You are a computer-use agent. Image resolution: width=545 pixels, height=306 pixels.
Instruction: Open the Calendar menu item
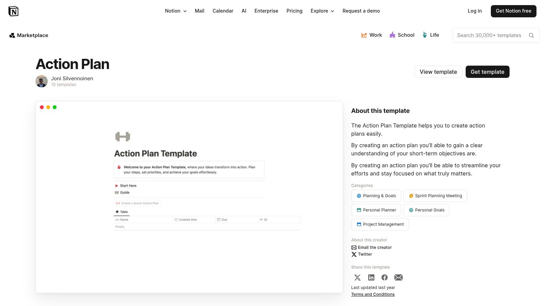click(223, 11)
